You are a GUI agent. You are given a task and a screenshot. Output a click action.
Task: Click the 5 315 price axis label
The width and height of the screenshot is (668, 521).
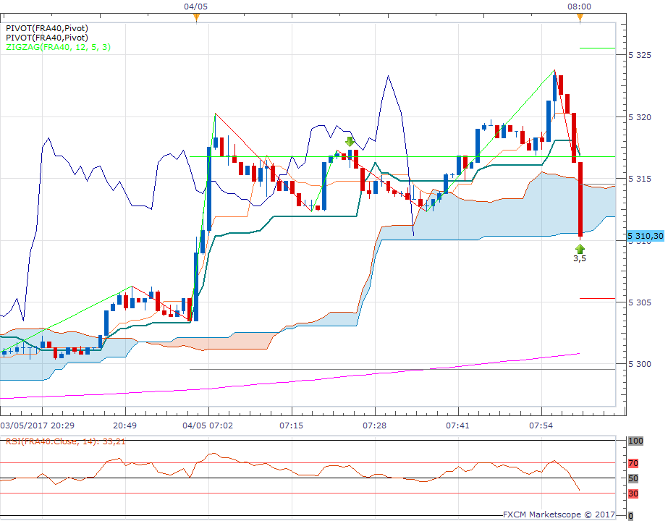pyautogui.click(x=640, y=179)
